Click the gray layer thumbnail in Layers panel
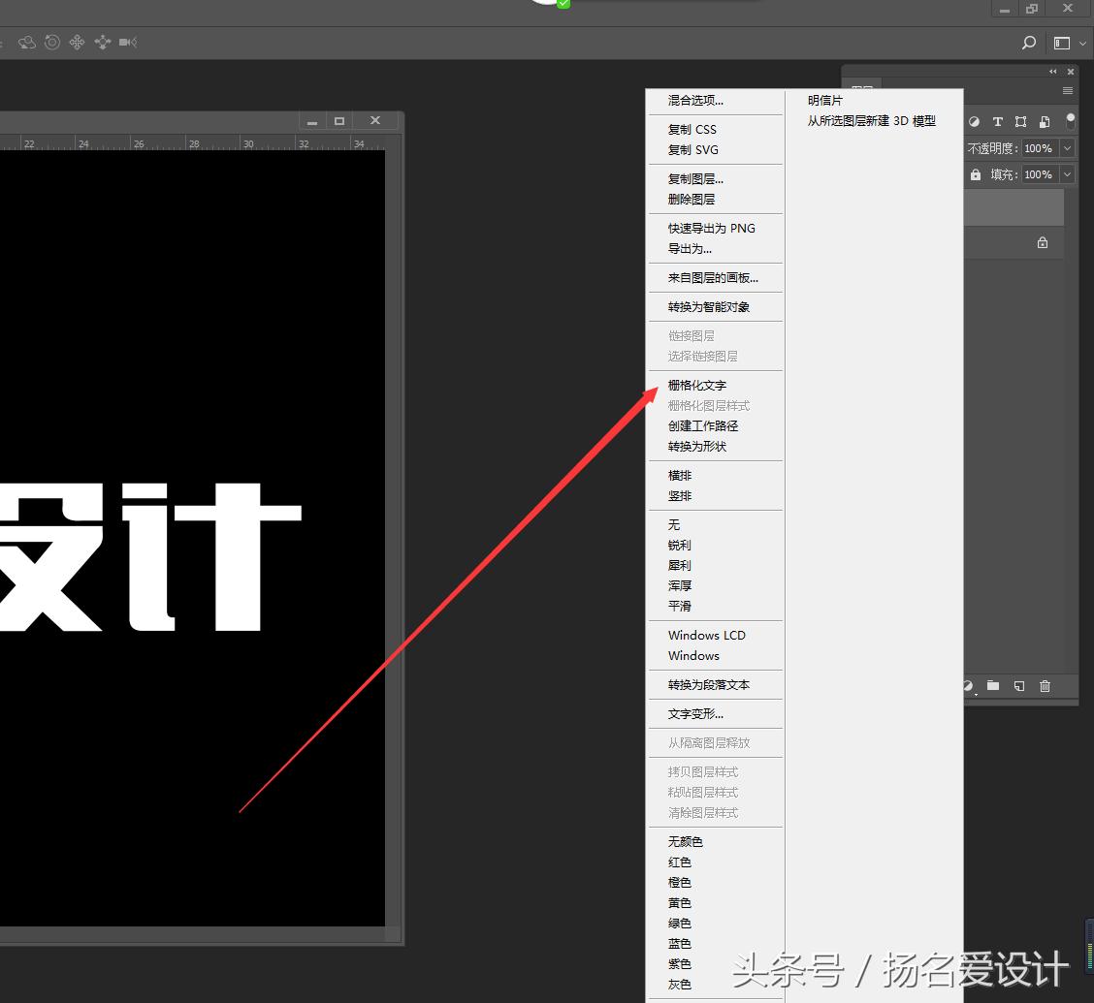Screen dimensions: 1094x1003 [x=1014, y=206]
